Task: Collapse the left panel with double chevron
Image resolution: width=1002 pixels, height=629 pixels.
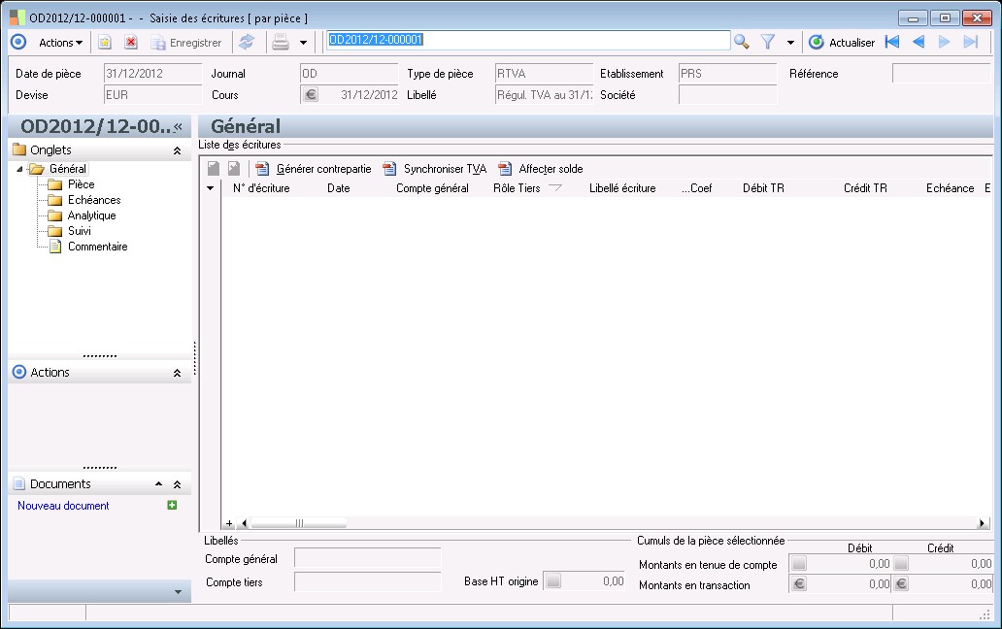Action: pyautogui.click(x=179, y=126)
